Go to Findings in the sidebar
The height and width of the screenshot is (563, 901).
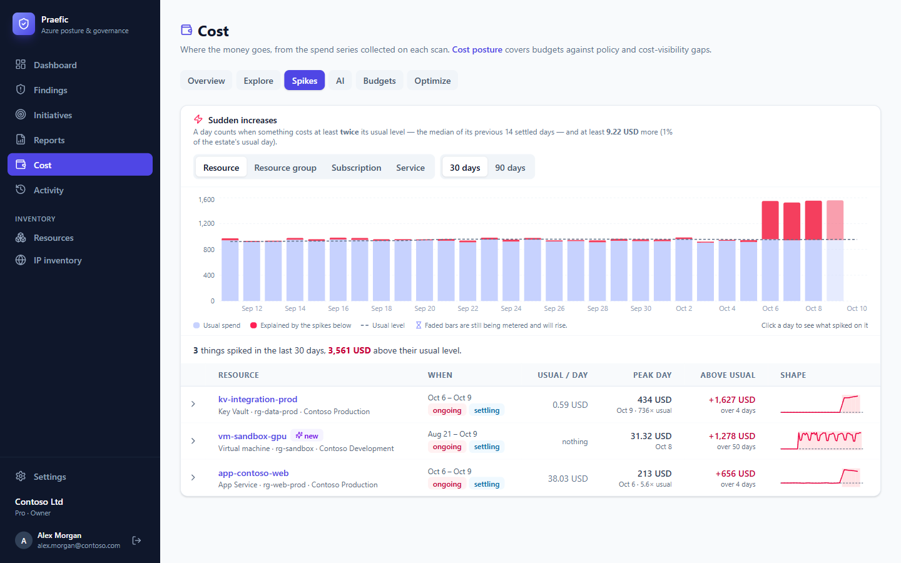pos(80,89)
